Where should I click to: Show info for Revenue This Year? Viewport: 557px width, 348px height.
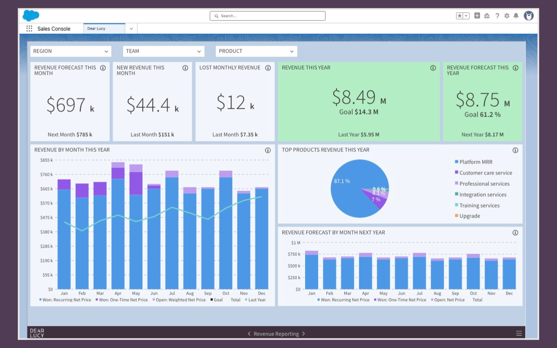433,68
